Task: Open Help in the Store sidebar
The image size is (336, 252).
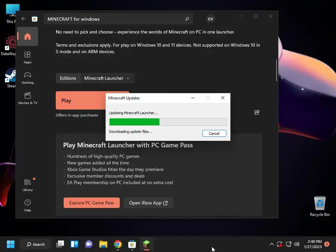Action: point(28,205)
